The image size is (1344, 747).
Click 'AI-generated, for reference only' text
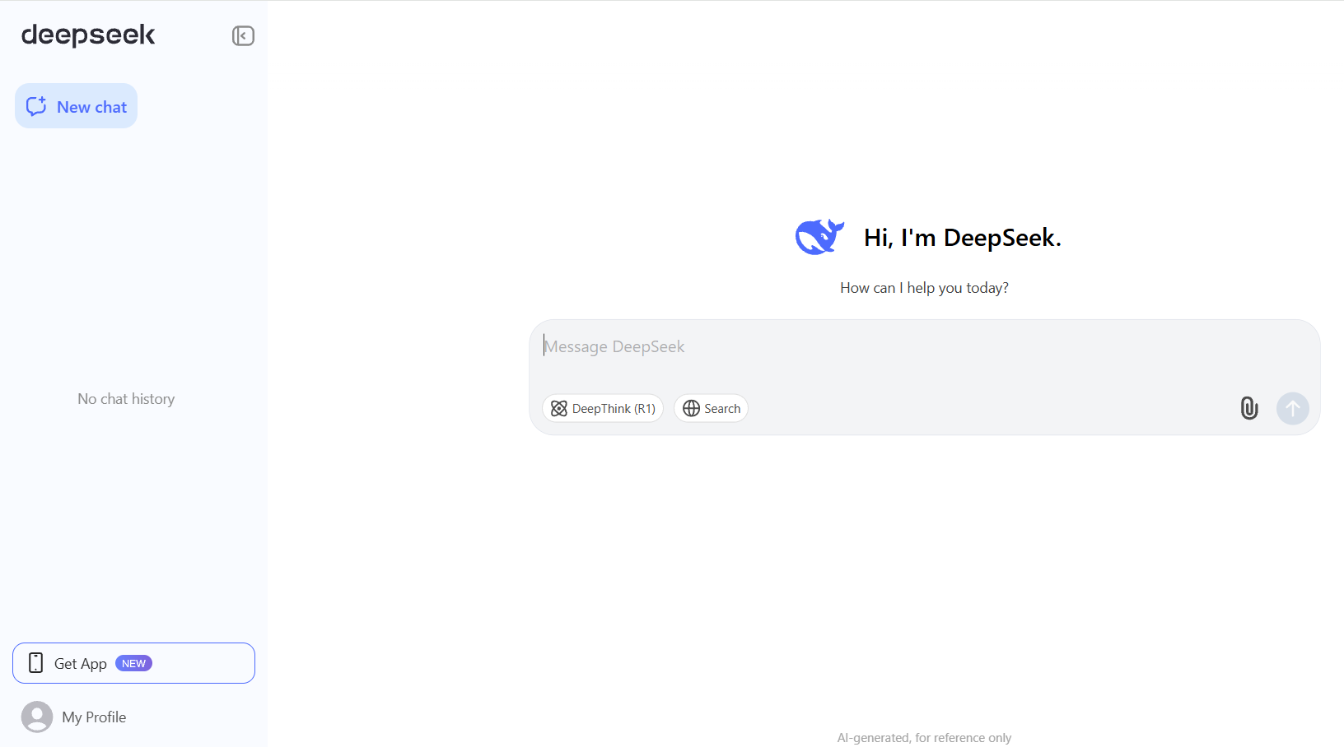pos(924,738)
